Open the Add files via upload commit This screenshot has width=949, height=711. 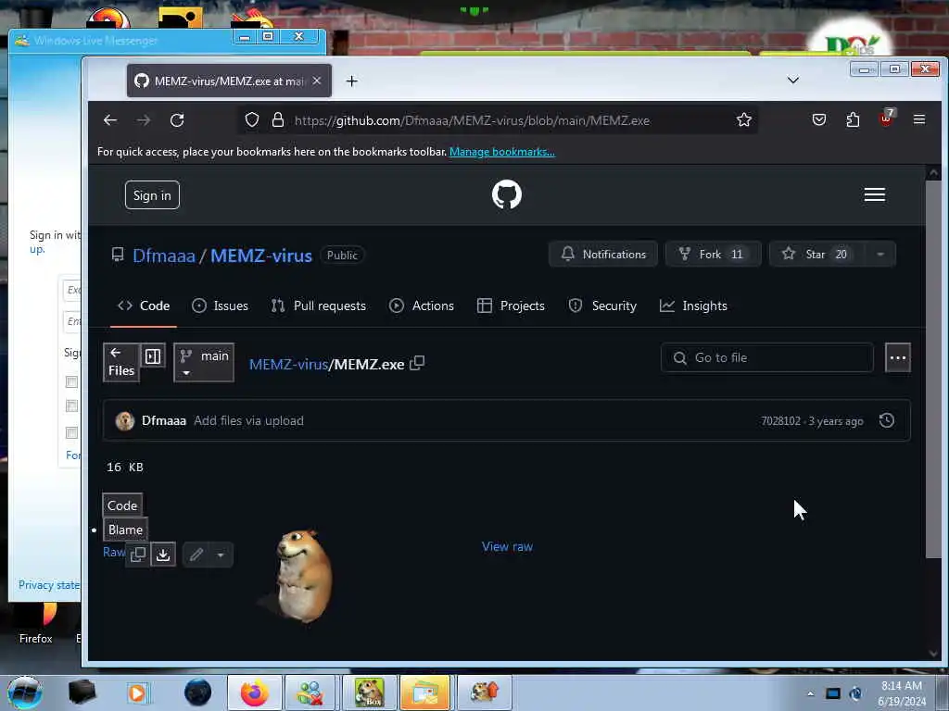click(x=248, y=421)
